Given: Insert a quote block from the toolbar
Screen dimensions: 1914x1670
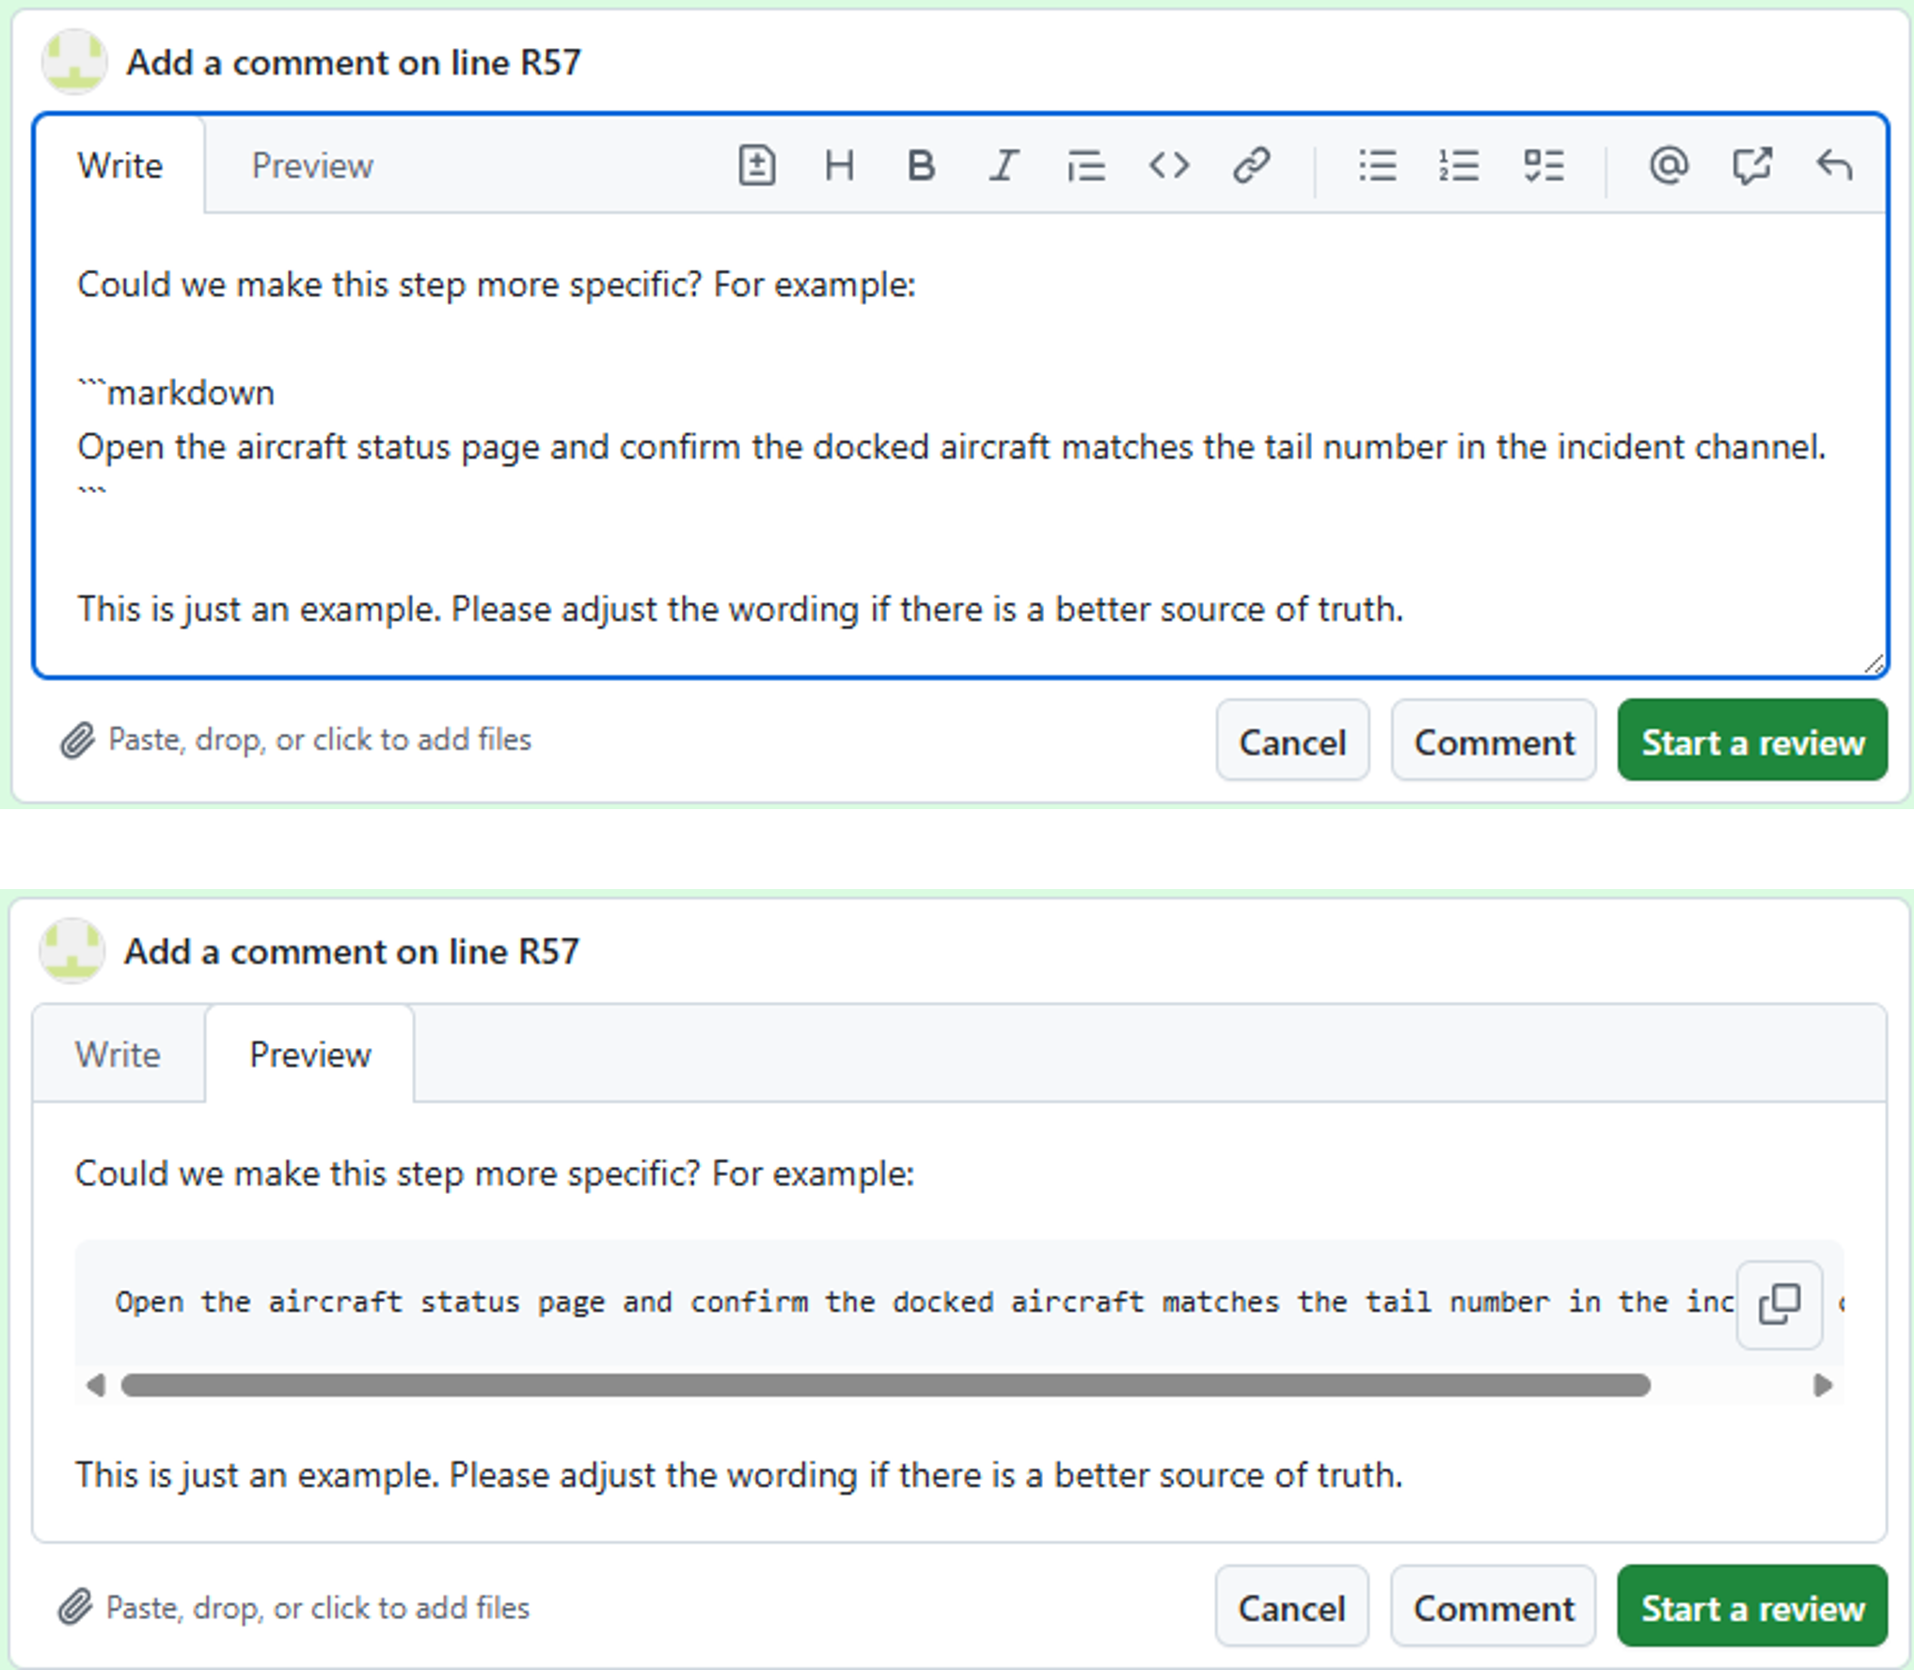Looking at the screenshot, I should point(1086,166).
